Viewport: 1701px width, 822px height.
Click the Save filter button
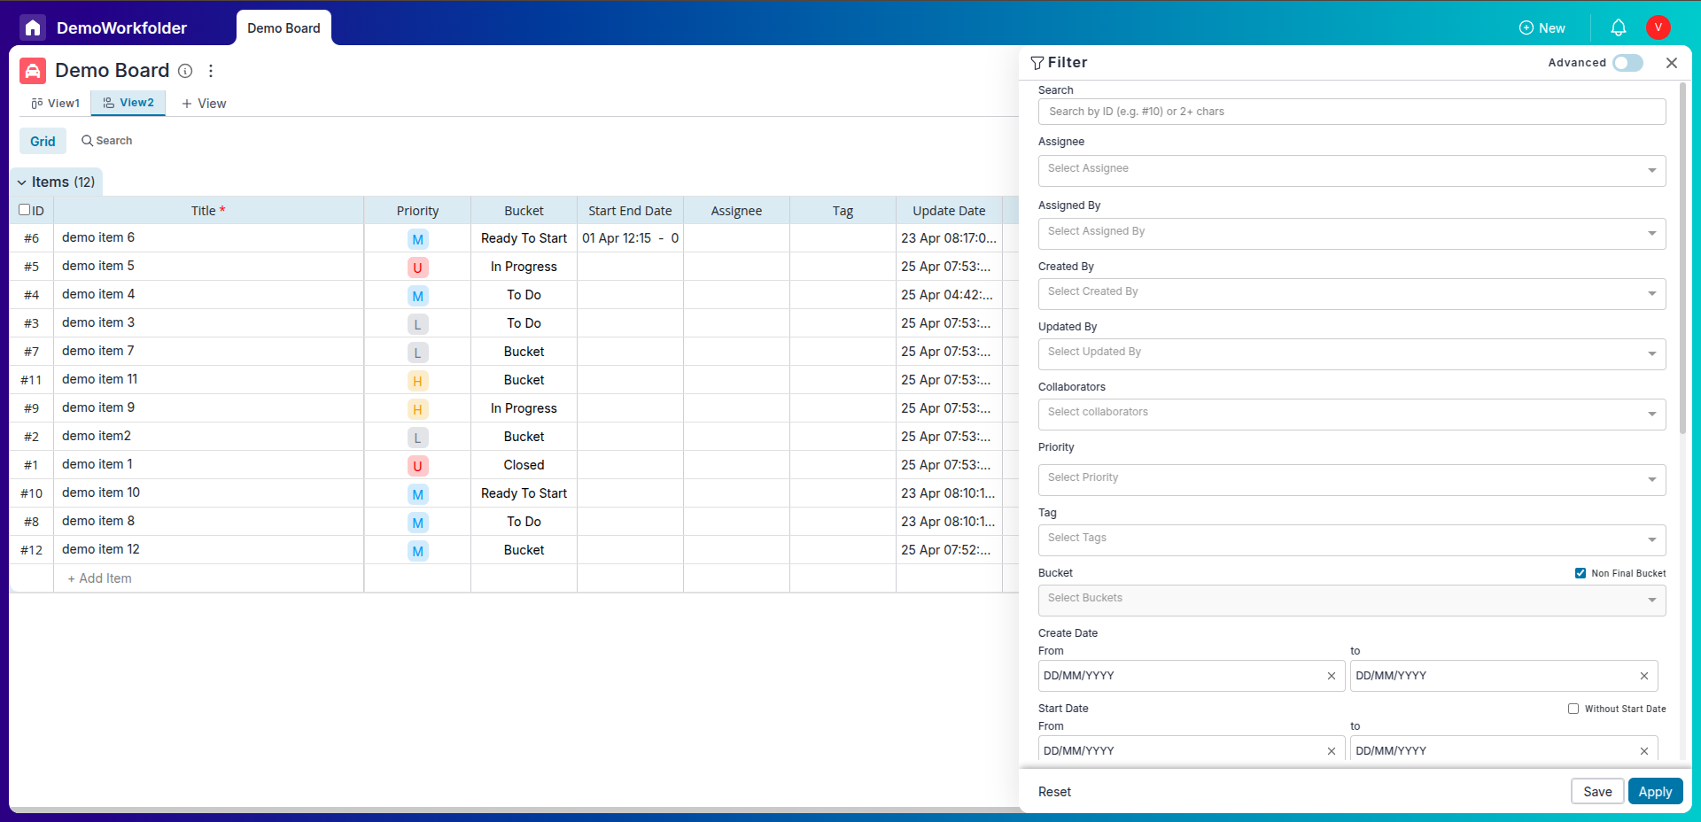point(1597,792)
